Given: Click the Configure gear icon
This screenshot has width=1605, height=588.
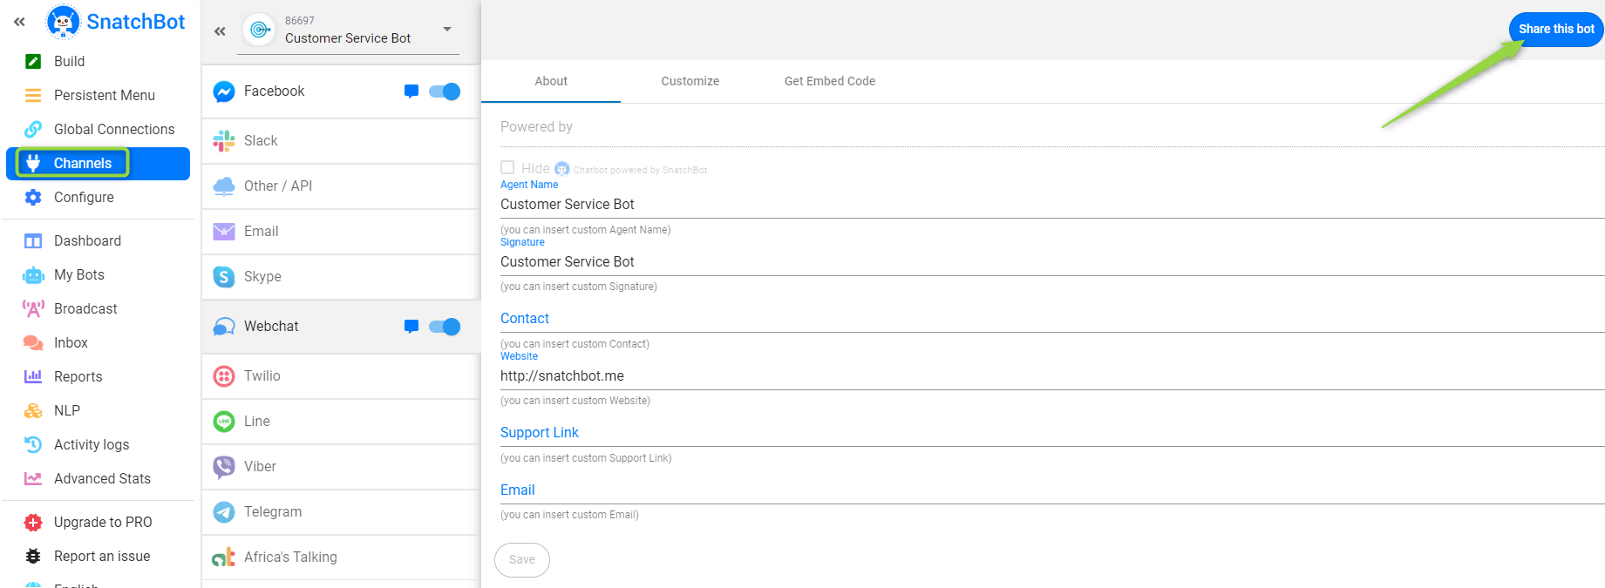Looking at the screenshot, I should 33,197.
